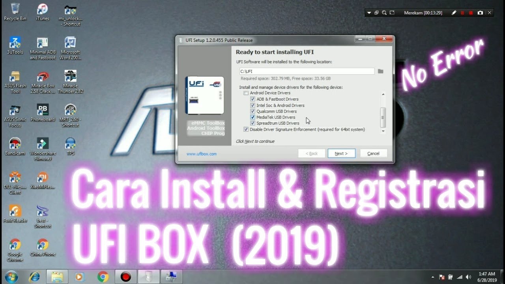Stop recording with red stop button
The height and width of the screenshot is (284, 505).
pyautogui.click(x=471, y=13)
